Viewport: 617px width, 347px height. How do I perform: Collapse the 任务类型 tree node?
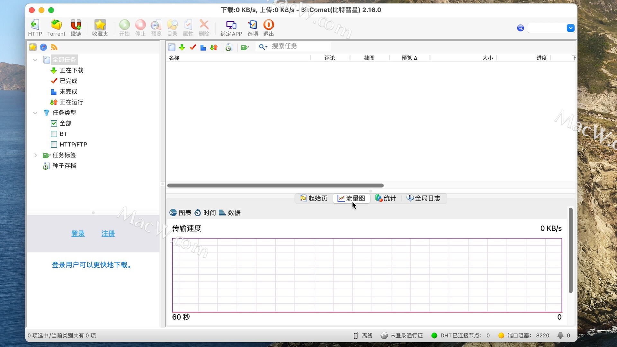point(35,113)
